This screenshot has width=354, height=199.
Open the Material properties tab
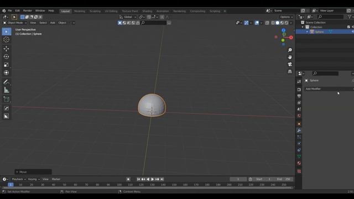(x=299, y=163)
